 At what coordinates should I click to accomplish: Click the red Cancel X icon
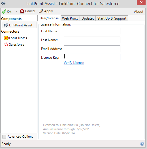[22, 11]
